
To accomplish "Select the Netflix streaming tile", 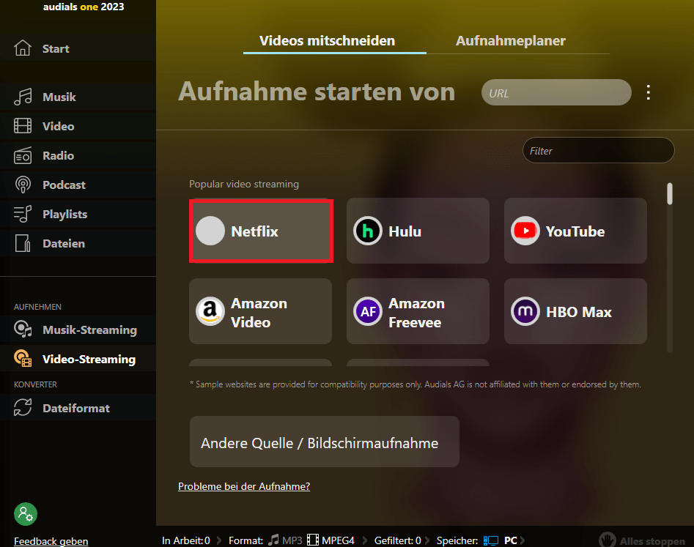I will pyautogui.click(x=260, y=231).
